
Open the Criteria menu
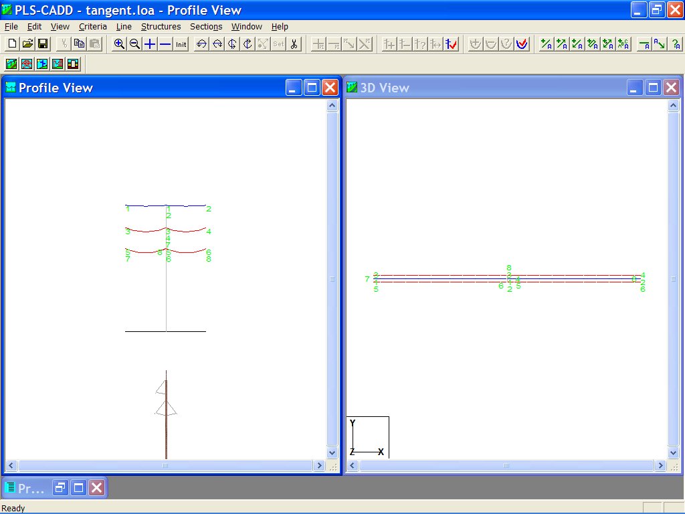point(92,27)
